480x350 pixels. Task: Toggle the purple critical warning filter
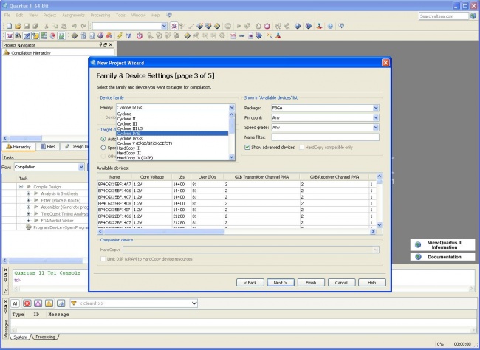38,303
